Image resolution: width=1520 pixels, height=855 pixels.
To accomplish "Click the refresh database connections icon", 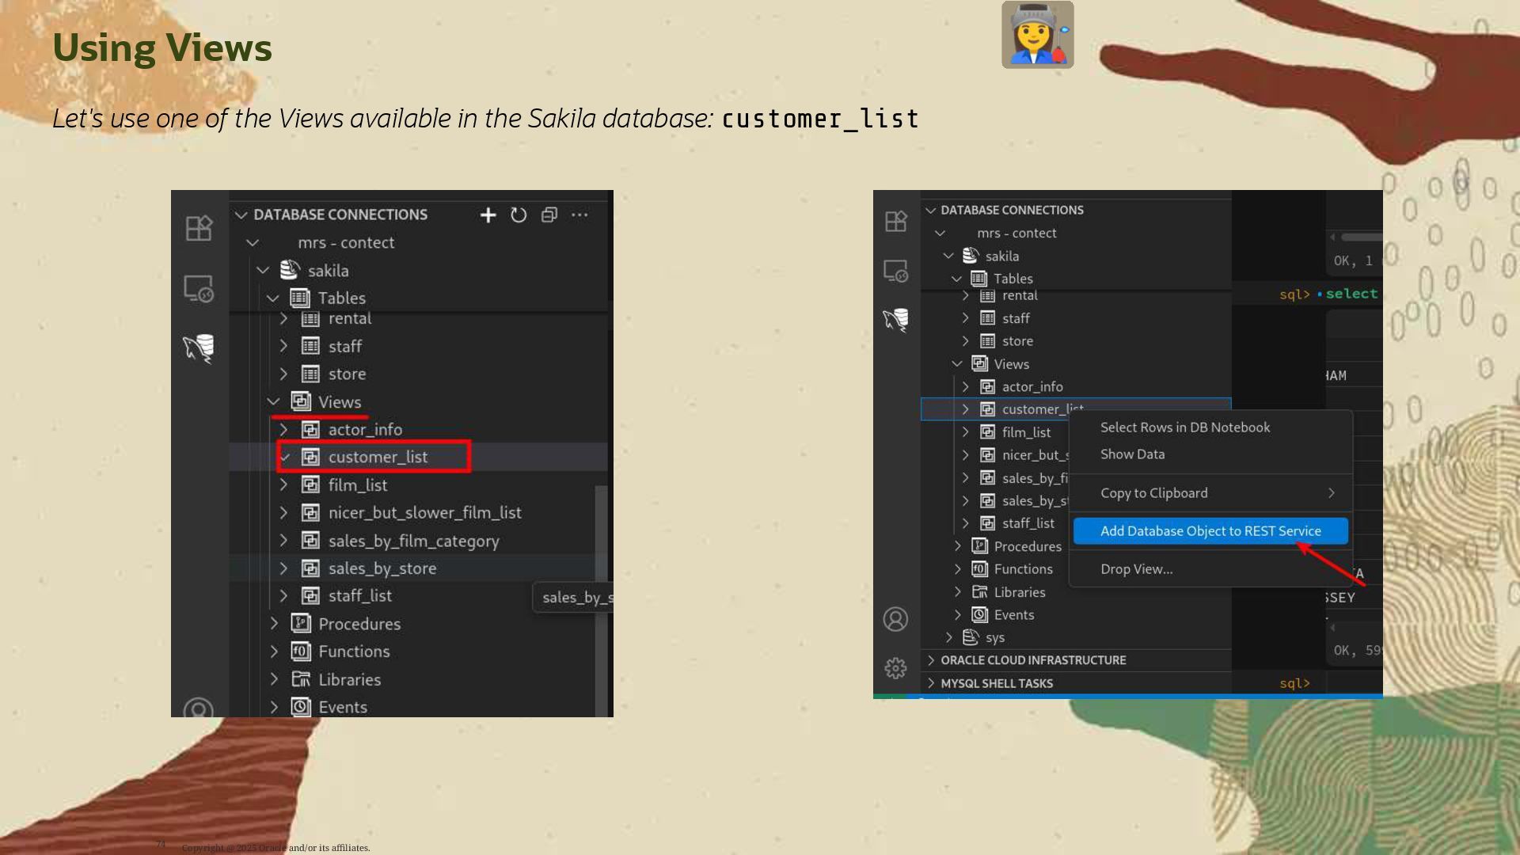I will pos(519,215).
